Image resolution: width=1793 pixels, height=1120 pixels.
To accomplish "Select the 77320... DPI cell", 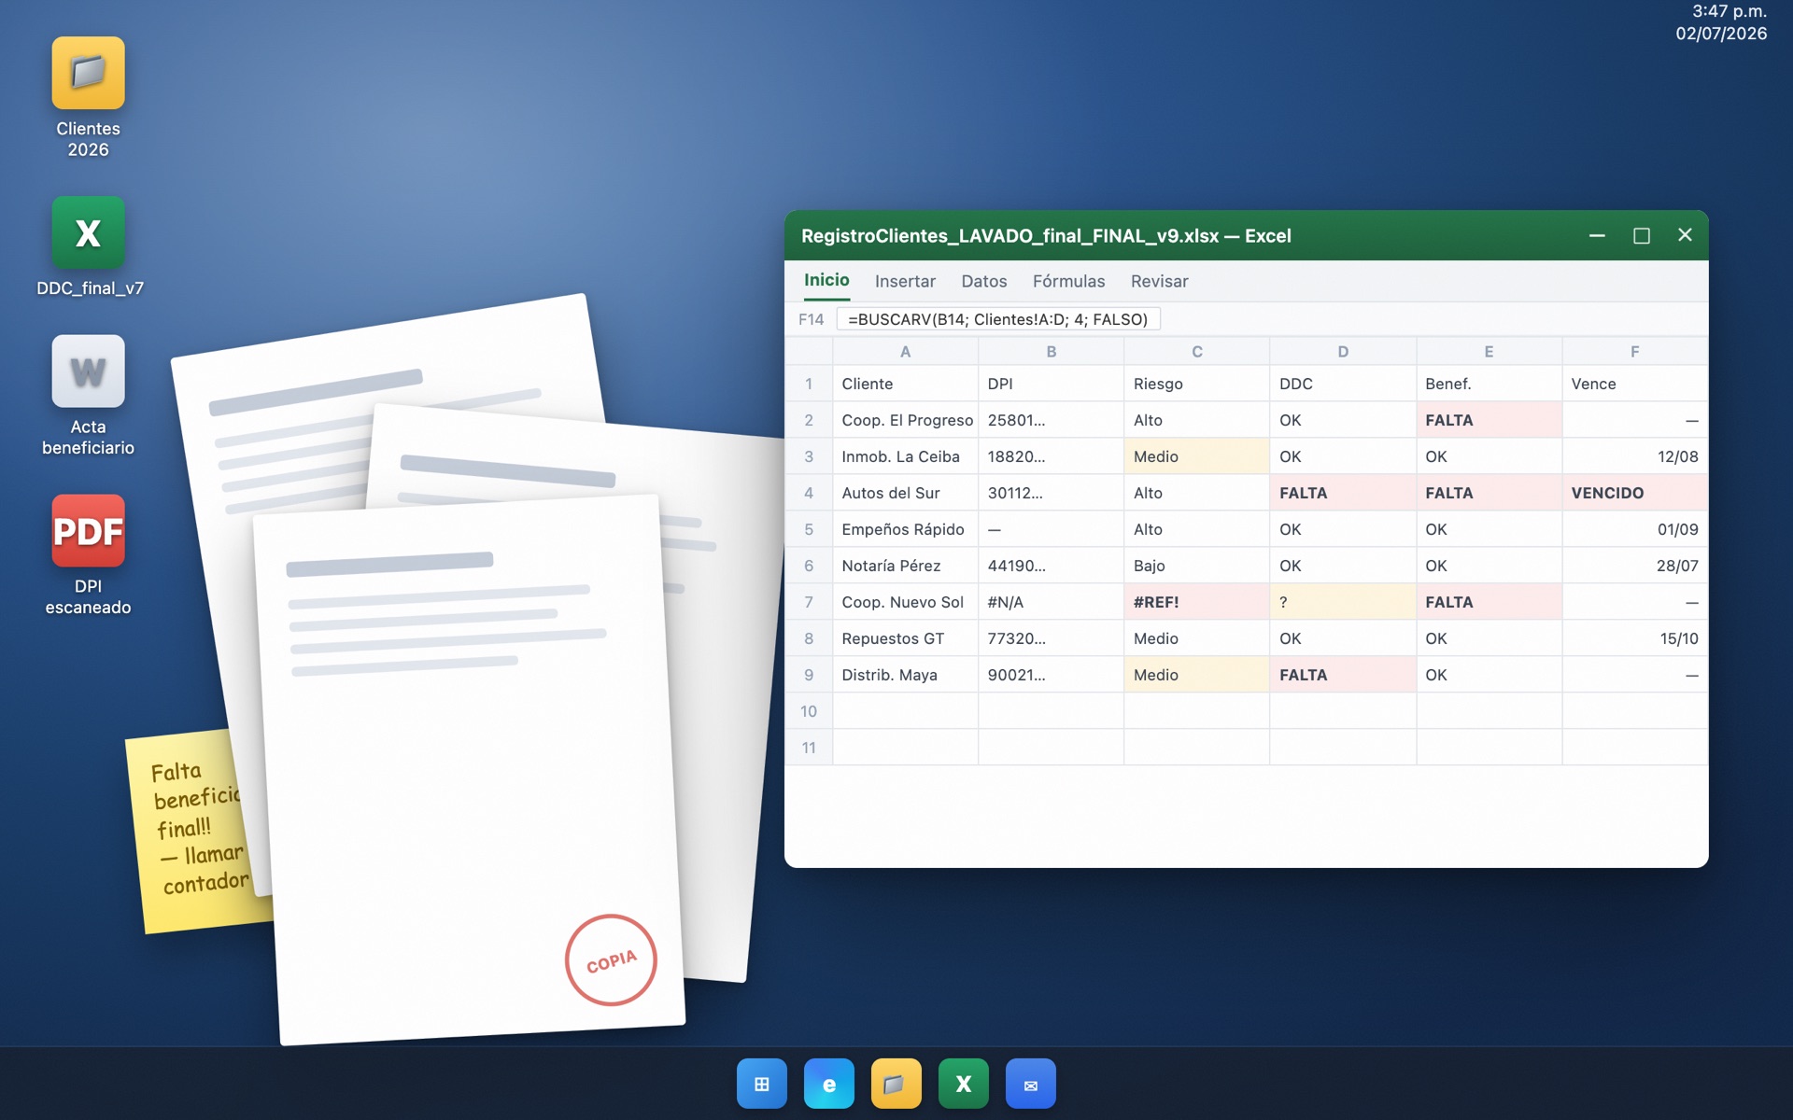I will 1051,638.
